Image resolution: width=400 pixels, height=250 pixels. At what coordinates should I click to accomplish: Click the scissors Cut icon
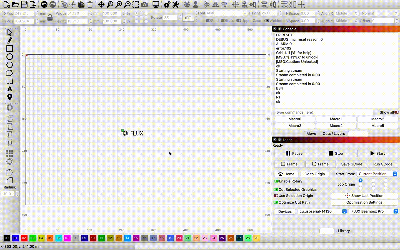point(72,4)
